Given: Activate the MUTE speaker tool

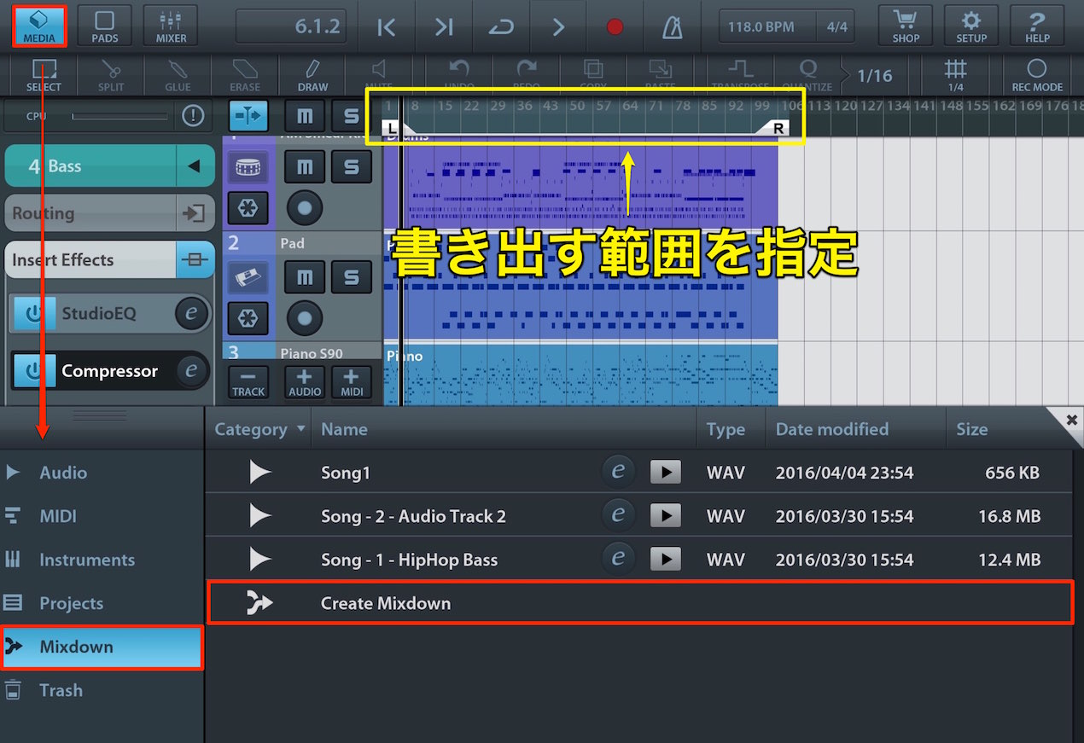Looking at the screenshot, I should point(379,73).
